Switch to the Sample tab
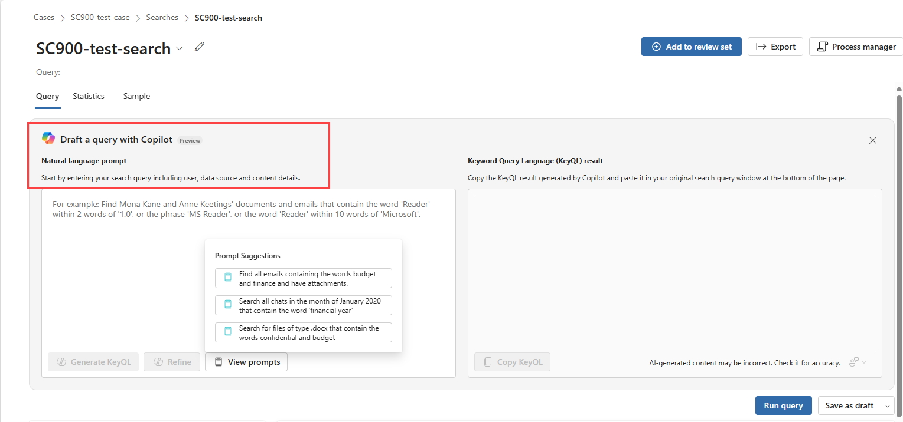The image size is (903, 422). (136, 96)
